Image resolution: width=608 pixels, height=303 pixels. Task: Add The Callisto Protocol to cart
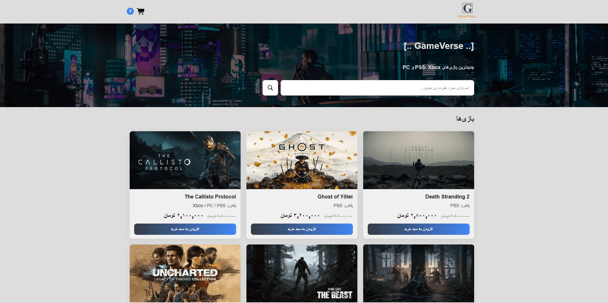(185, 229)
